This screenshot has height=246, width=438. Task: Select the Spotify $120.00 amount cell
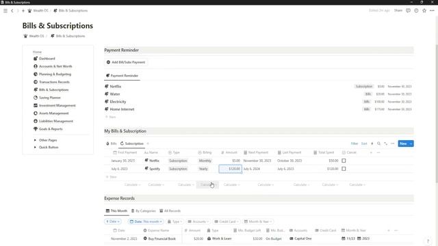230,169
